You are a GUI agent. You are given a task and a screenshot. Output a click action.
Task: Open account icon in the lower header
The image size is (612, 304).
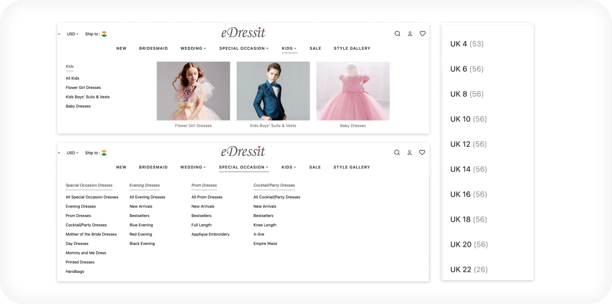coord(409,152)
